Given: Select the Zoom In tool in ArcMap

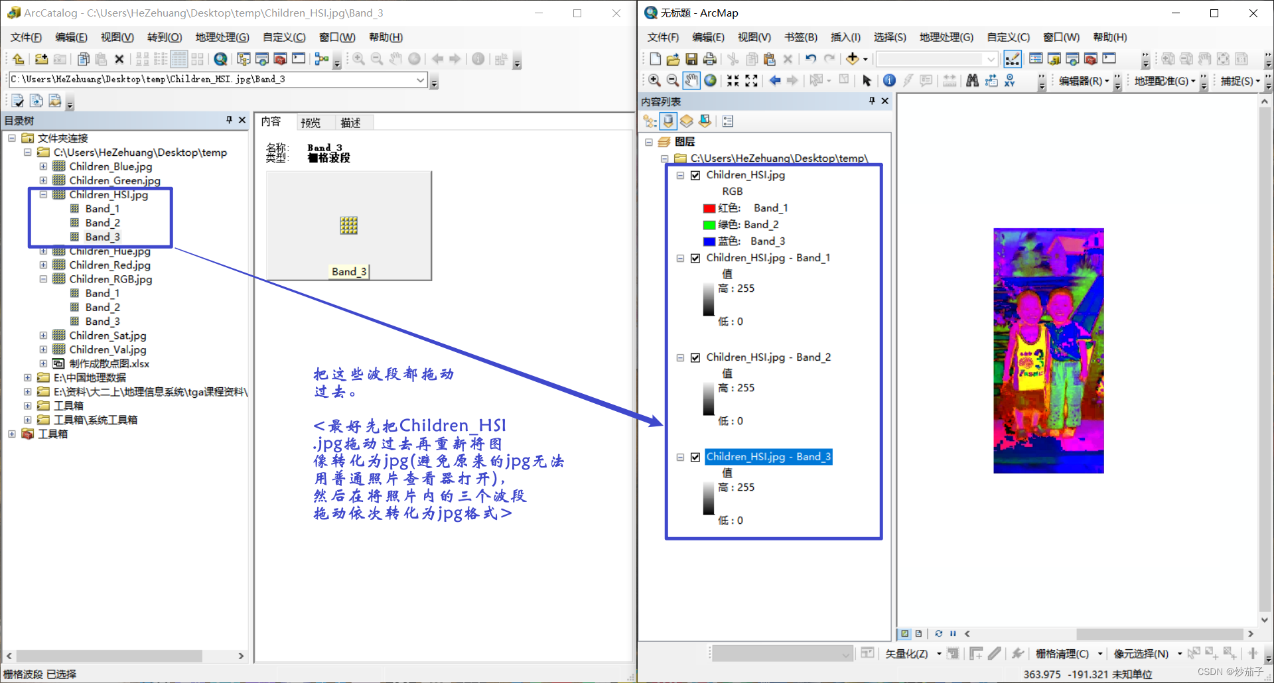Looking at the screenshot, I should point(654,80).
